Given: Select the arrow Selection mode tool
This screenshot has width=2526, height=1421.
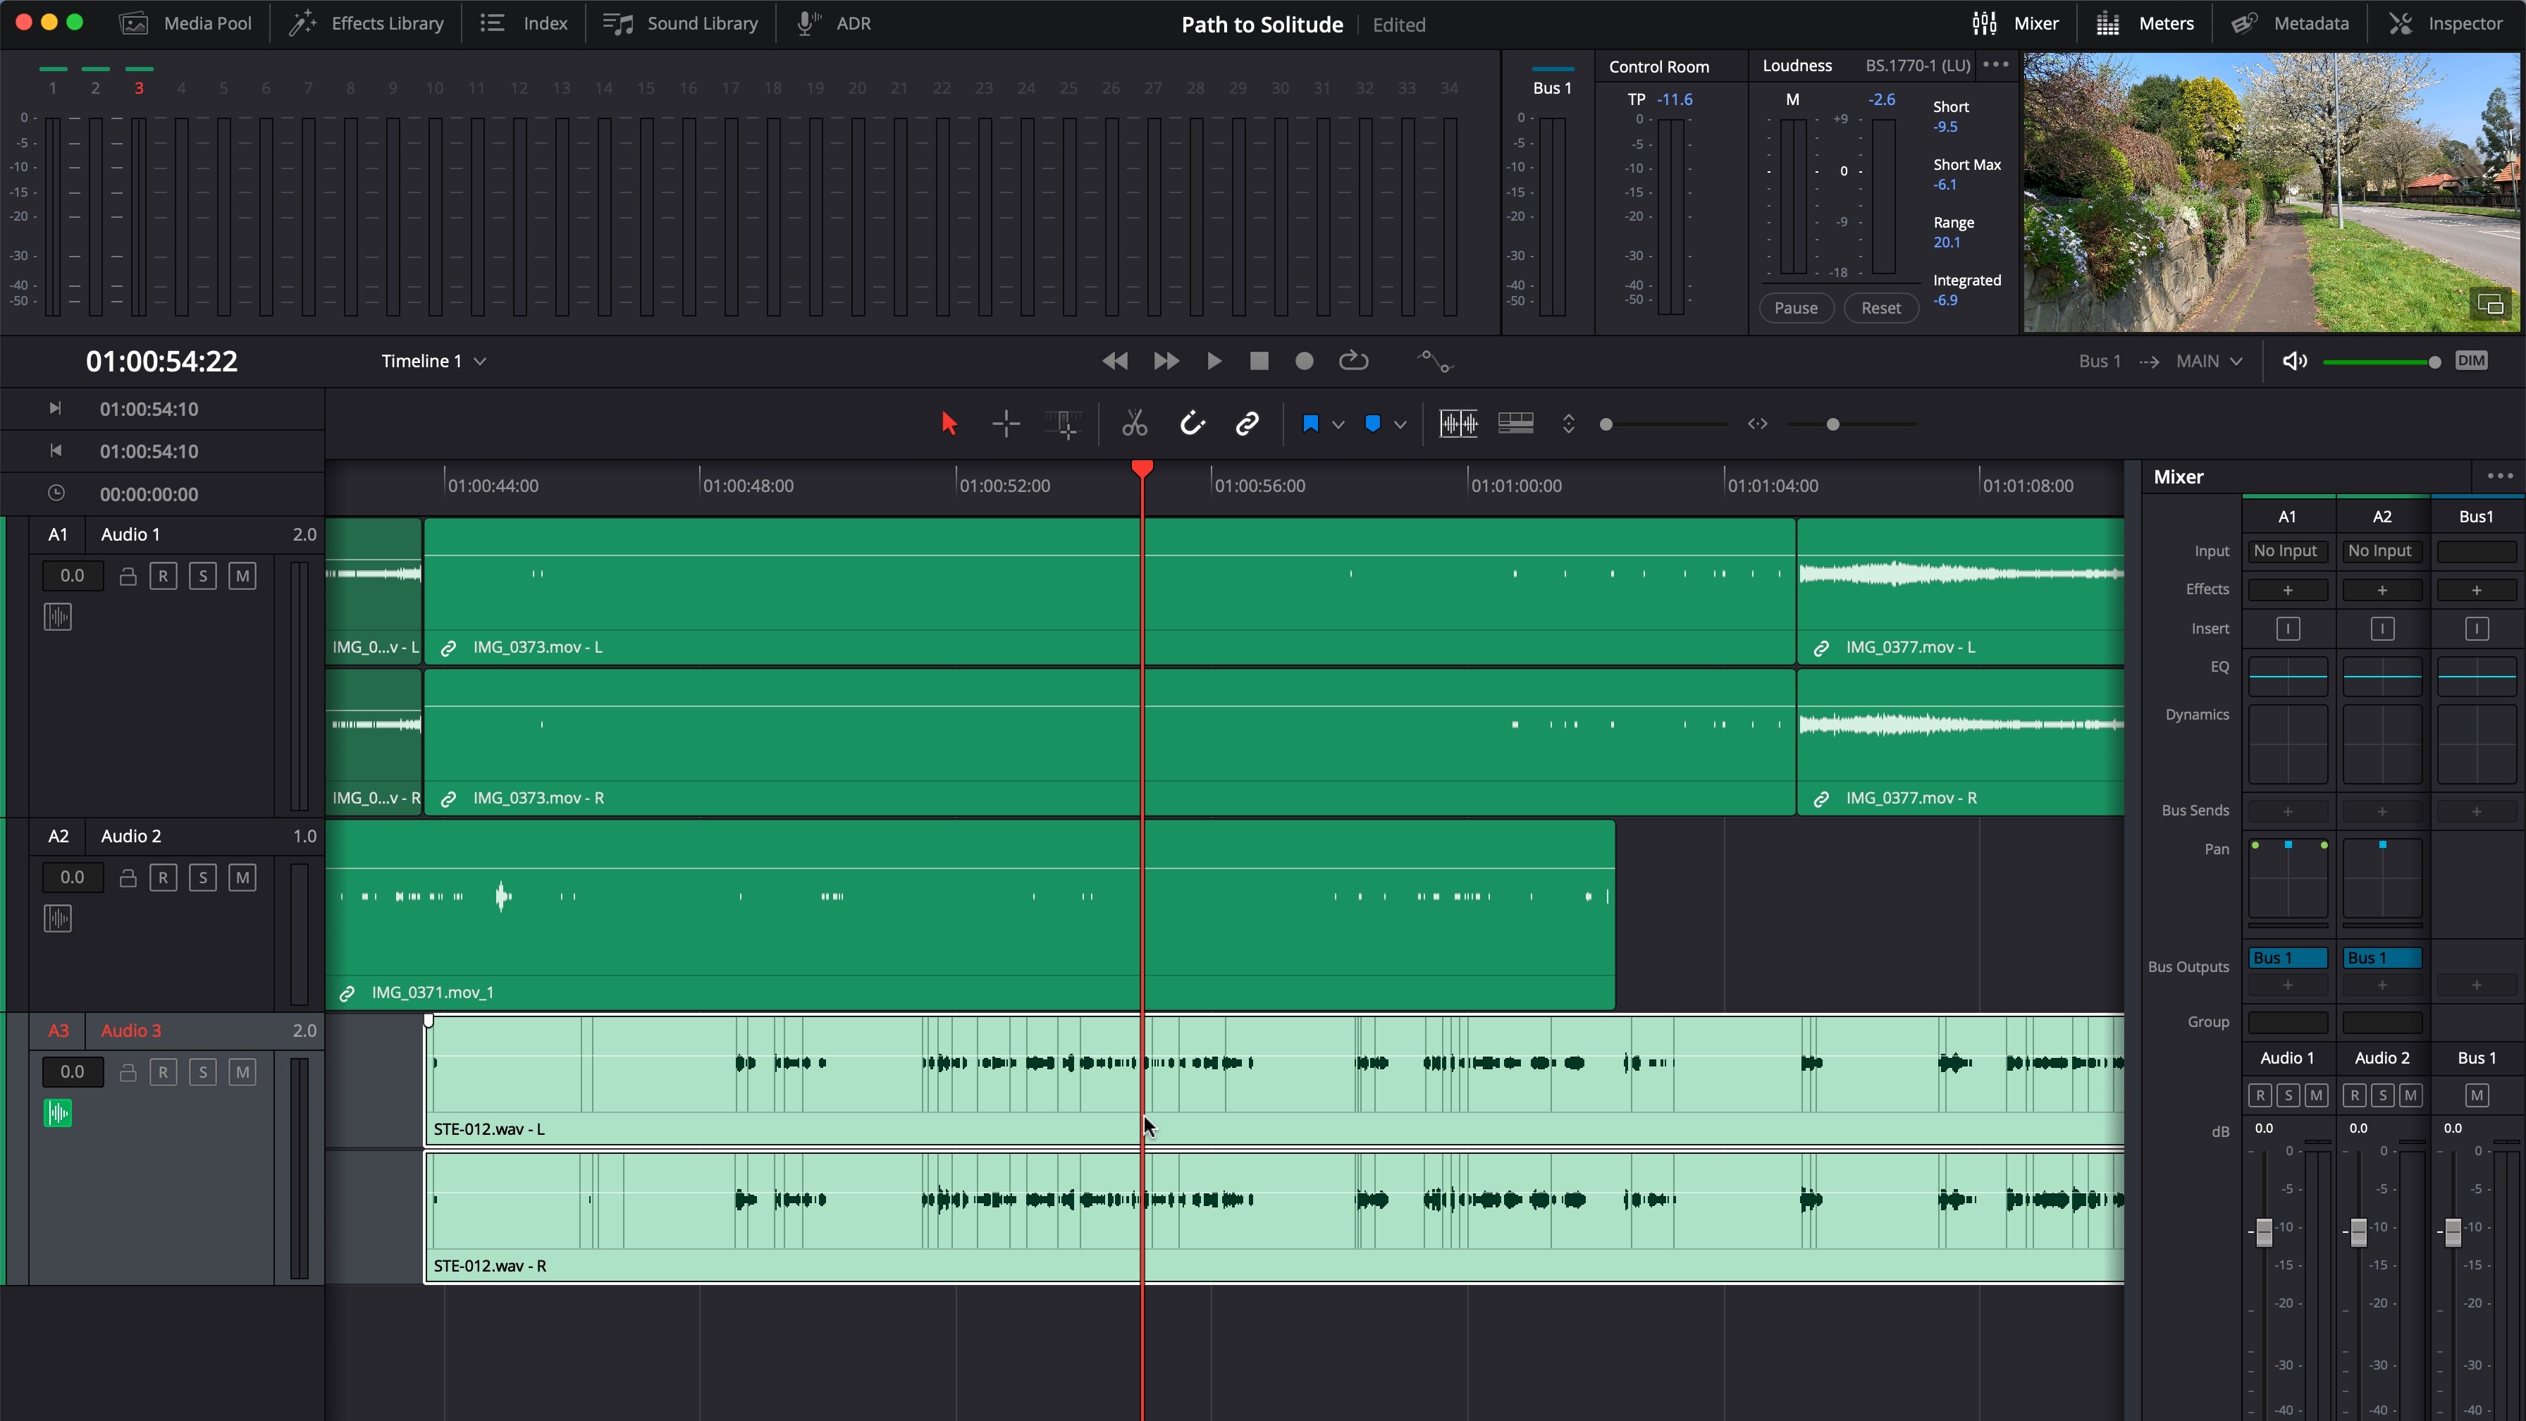Looking at the screenshot, I should pyautogui.click(x=948, y=424).
